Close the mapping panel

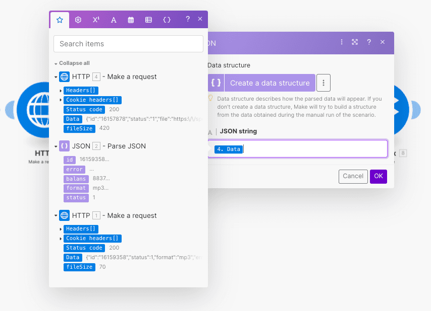200,19
